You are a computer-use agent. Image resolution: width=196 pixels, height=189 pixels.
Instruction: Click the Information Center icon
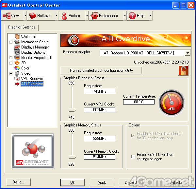[17, 42]
